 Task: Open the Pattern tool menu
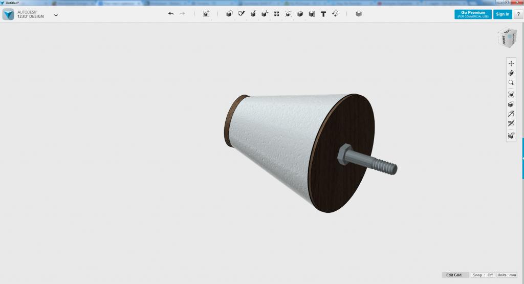click(x=276, y=14)
